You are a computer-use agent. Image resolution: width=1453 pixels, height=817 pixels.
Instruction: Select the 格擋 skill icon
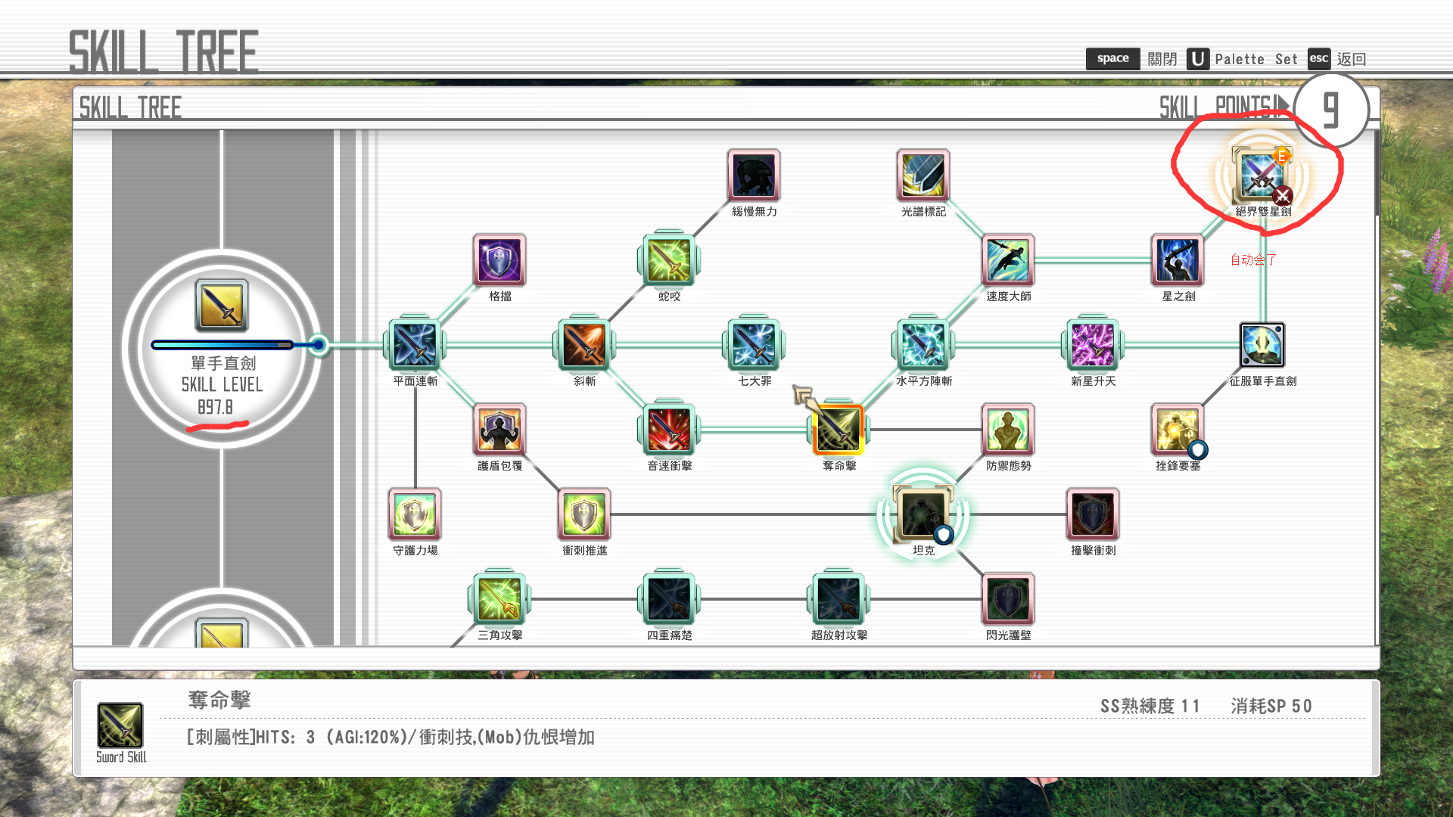(499, 260)
